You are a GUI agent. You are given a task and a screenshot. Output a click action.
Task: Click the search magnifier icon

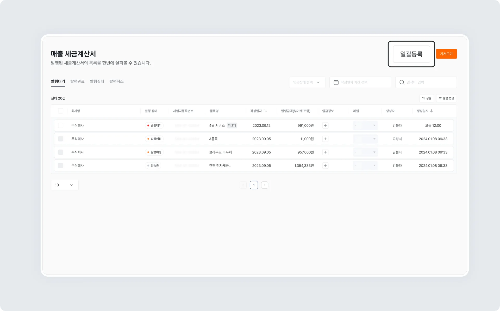click(x=402, y=82)
